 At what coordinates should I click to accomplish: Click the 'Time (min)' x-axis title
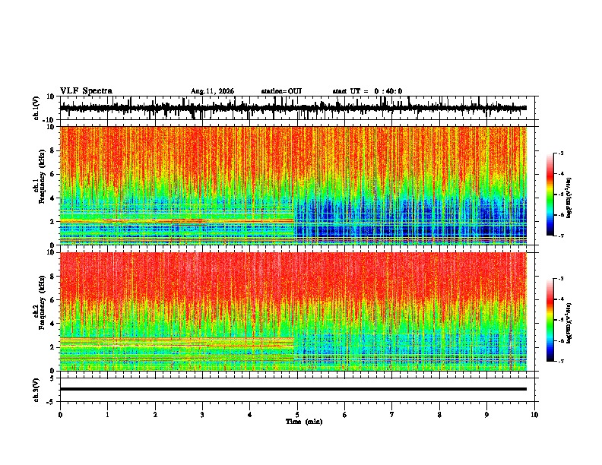point(304,422)
